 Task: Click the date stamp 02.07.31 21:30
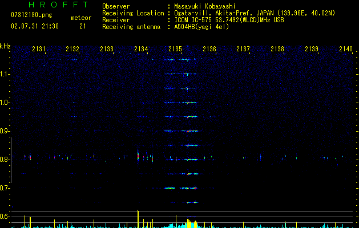coord(35,26)
